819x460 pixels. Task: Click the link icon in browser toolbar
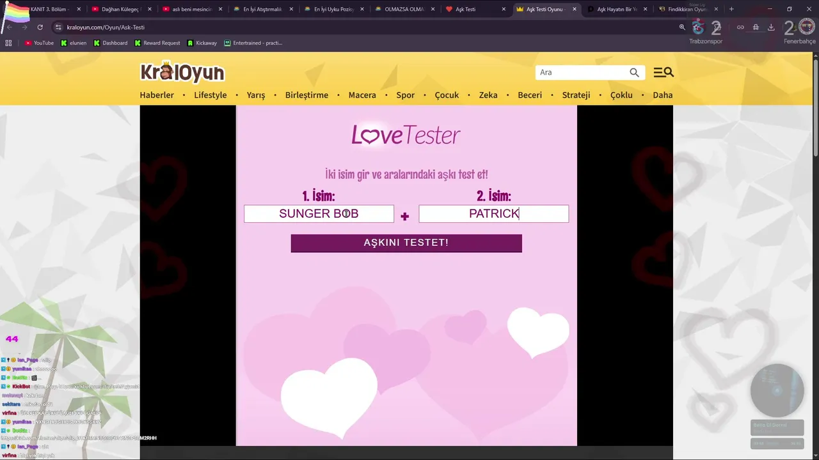pyautogui.click(x=740, y=27)
